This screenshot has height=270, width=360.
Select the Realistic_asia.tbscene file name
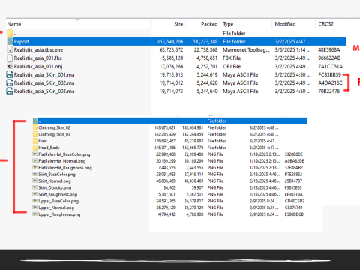click(38, 50)
